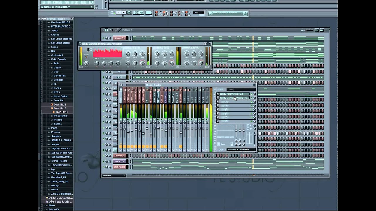Open the CHANNELS menu
This screenshot has height=211, width=376.
[58, 2]
